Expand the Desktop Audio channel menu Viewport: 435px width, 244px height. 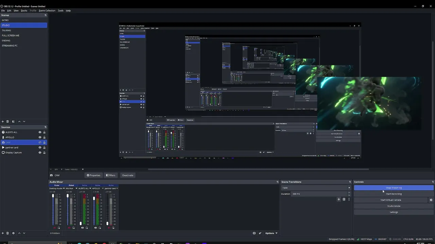click(x=64, y=188)
